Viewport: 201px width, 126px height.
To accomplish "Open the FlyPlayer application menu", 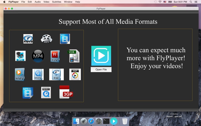I will pos(14,2).
